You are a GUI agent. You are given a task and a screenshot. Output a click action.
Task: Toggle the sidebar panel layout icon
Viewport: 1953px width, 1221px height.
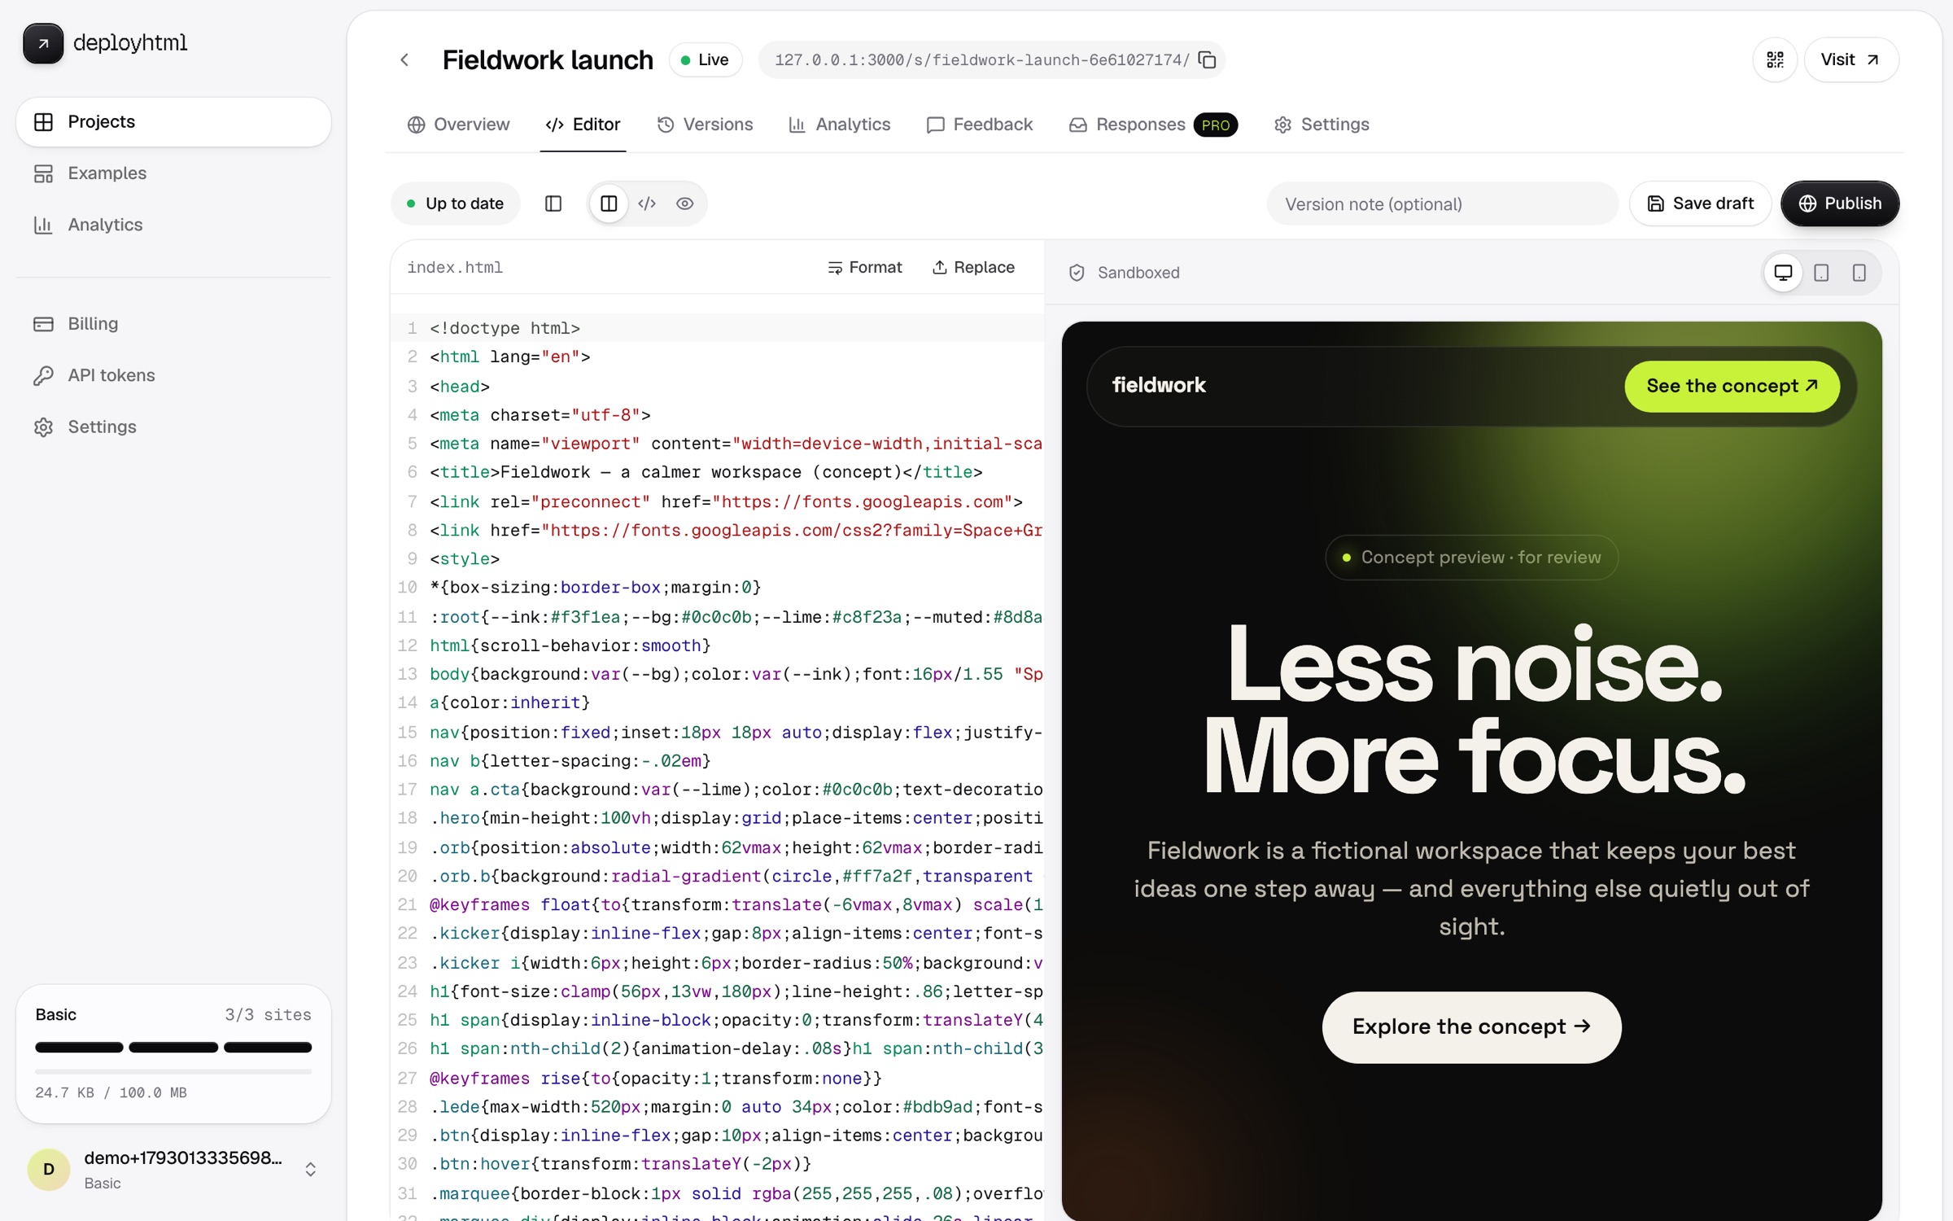(553, 203)
